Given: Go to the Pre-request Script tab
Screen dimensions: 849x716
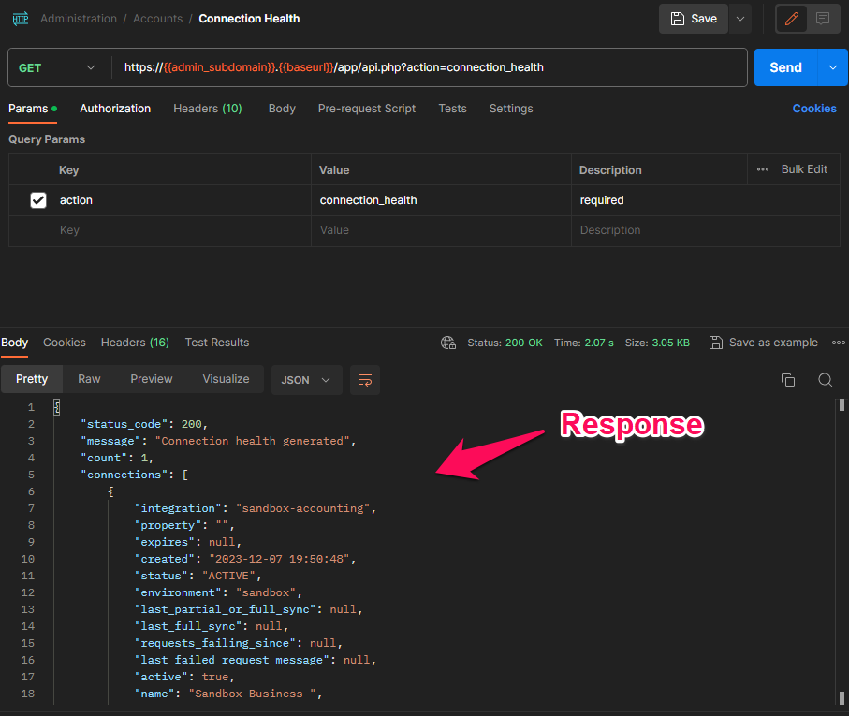Looking at the screenshot, I should tap(367, 109).
